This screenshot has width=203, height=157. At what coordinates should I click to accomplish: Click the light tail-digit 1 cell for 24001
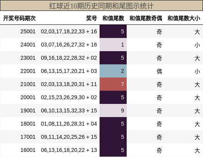coord(113,45)
